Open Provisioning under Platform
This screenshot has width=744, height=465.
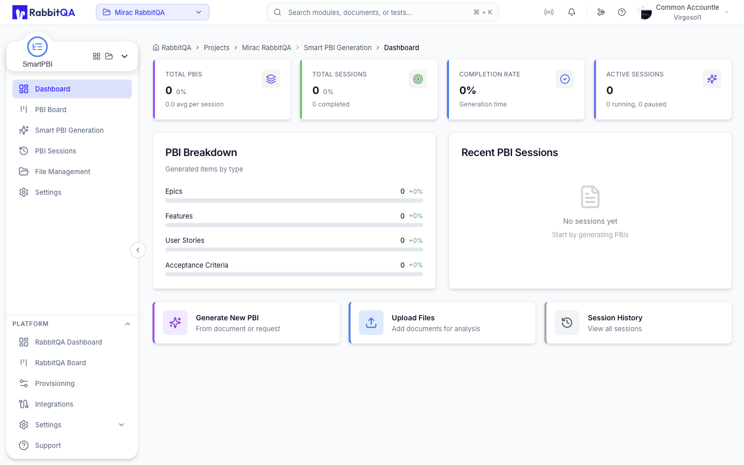tap(72, 383)
